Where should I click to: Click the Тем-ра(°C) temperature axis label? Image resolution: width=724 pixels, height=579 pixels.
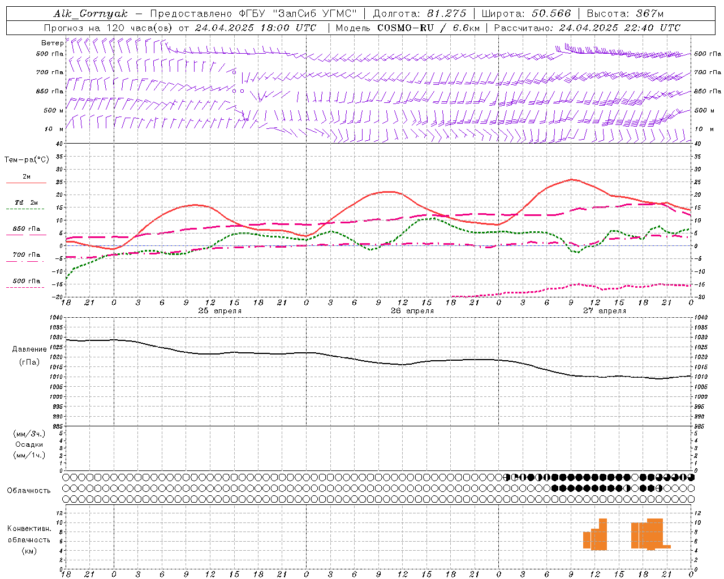[x=27, y=160]
